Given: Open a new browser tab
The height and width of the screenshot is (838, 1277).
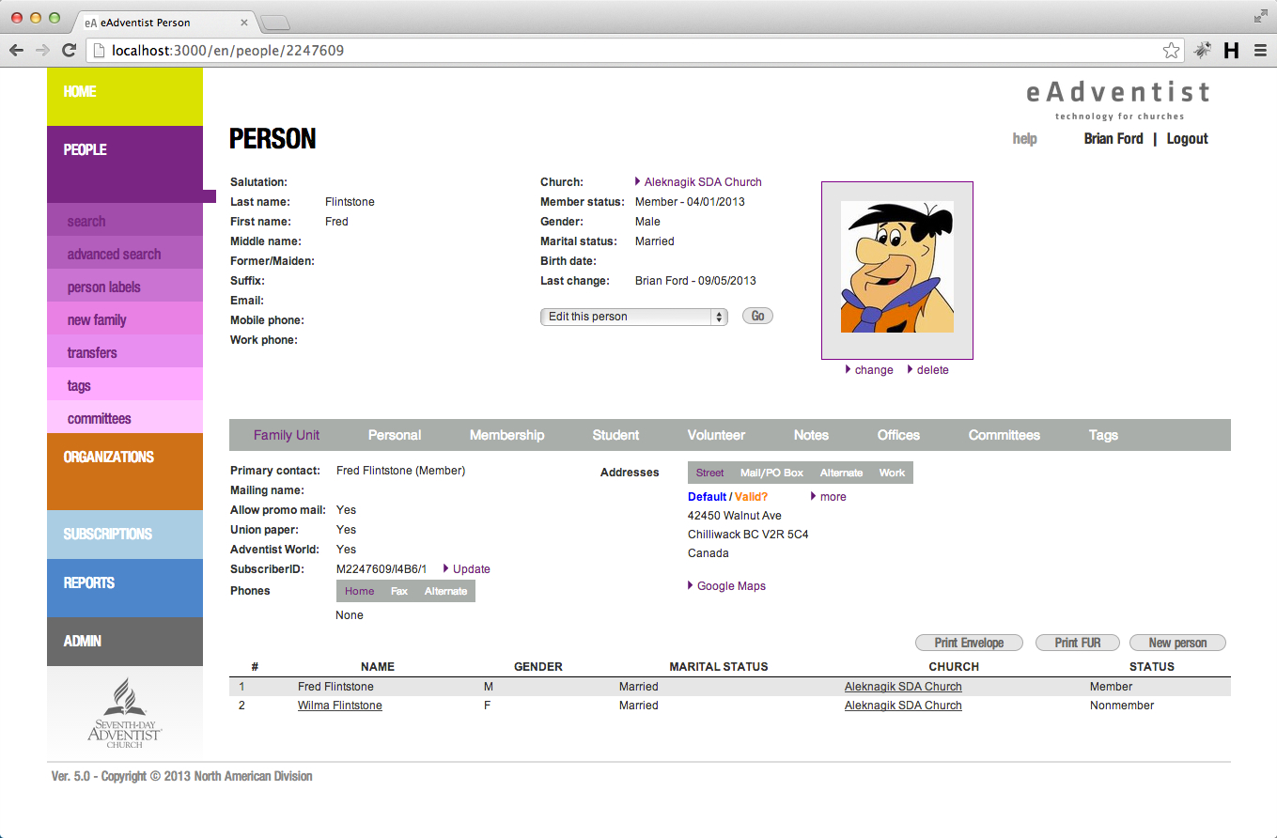Looking at the screenshot, I should [x=275, y=22].
